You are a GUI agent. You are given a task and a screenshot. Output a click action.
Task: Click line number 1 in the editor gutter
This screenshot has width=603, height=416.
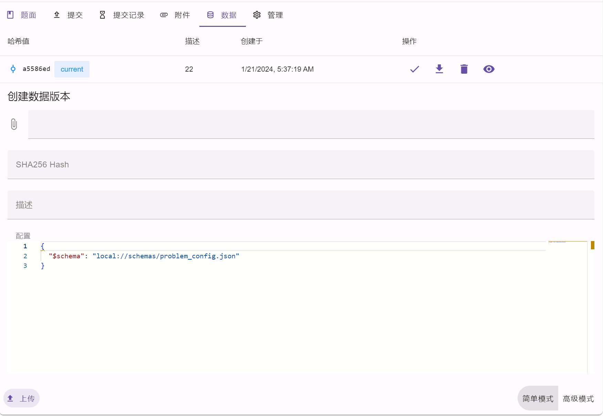tap(25, 246)
